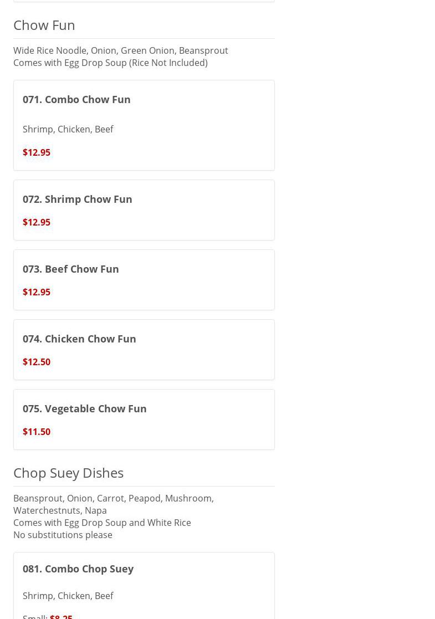
Task: Click the 'Rice Not Included' note
Action: coord(168,63)
